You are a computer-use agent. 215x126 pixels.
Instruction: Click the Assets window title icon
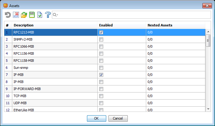coord(6,6)
